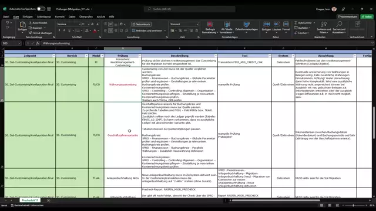Click the red font color A icon
Screen dimensions: 376x211
point(95,30)
